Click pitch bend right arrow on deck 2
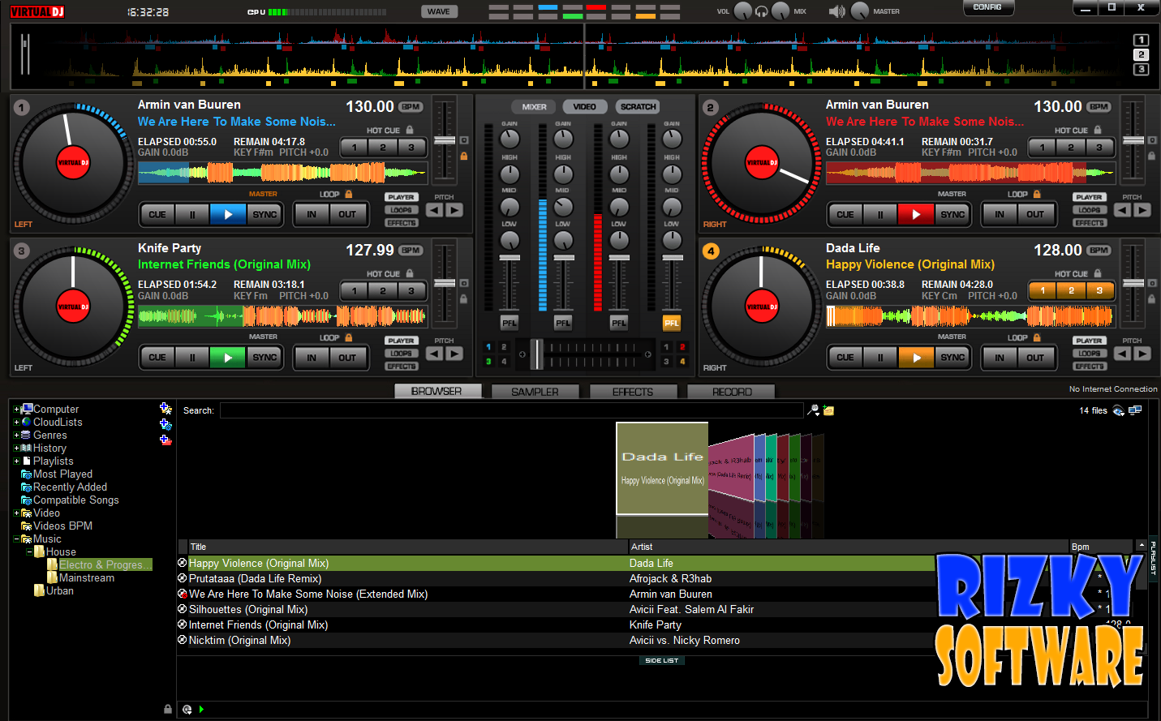Screen dimensions: 1161x721 1142,210
